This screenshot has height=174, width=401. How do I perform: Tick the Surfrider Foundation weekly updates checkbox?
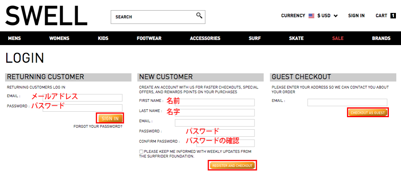[x=141, y=152]
